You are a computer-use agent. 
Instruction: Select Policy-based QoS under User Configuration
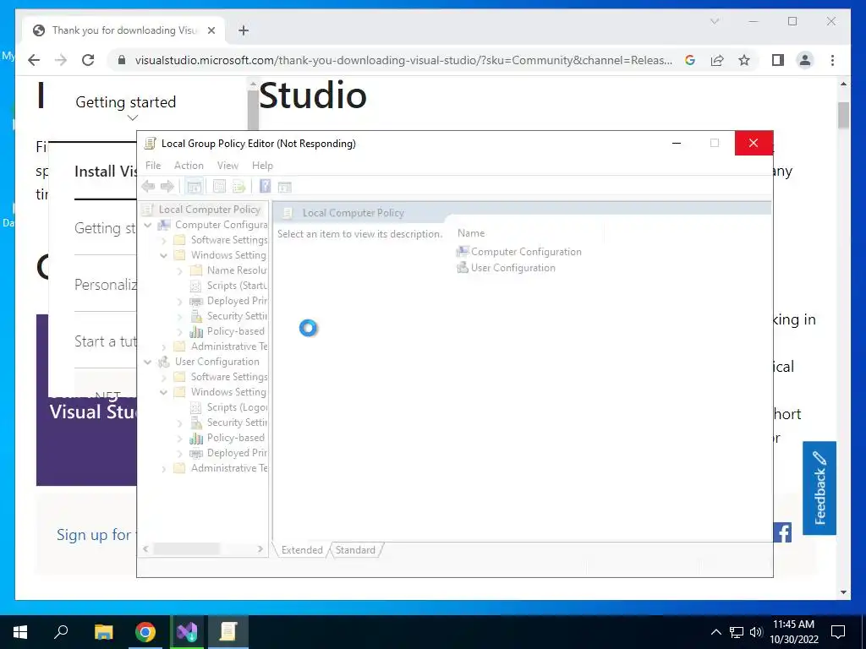click(x=236, y=438)
